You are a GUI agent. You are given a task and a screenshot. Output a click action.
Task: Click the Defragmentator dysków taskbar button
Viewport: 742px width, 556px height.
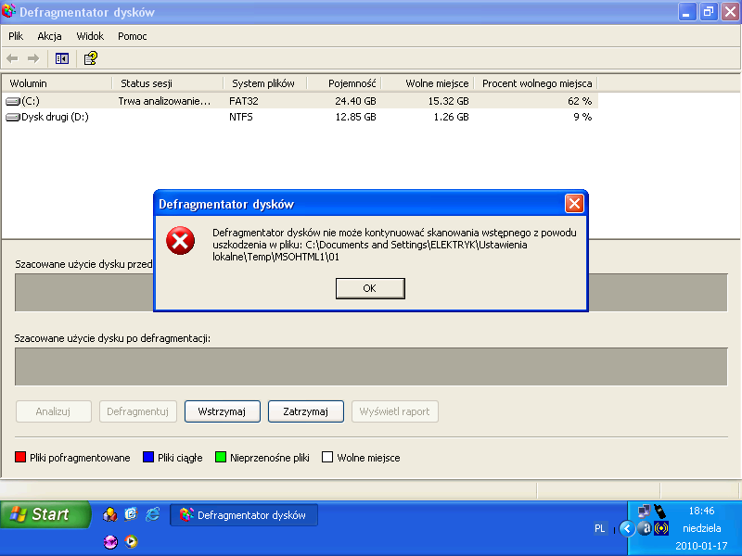(244, 515)
